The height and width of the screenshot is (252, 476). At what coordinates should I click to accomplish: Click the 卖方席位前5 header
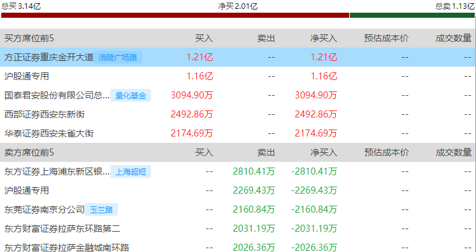tap(29, 152)
